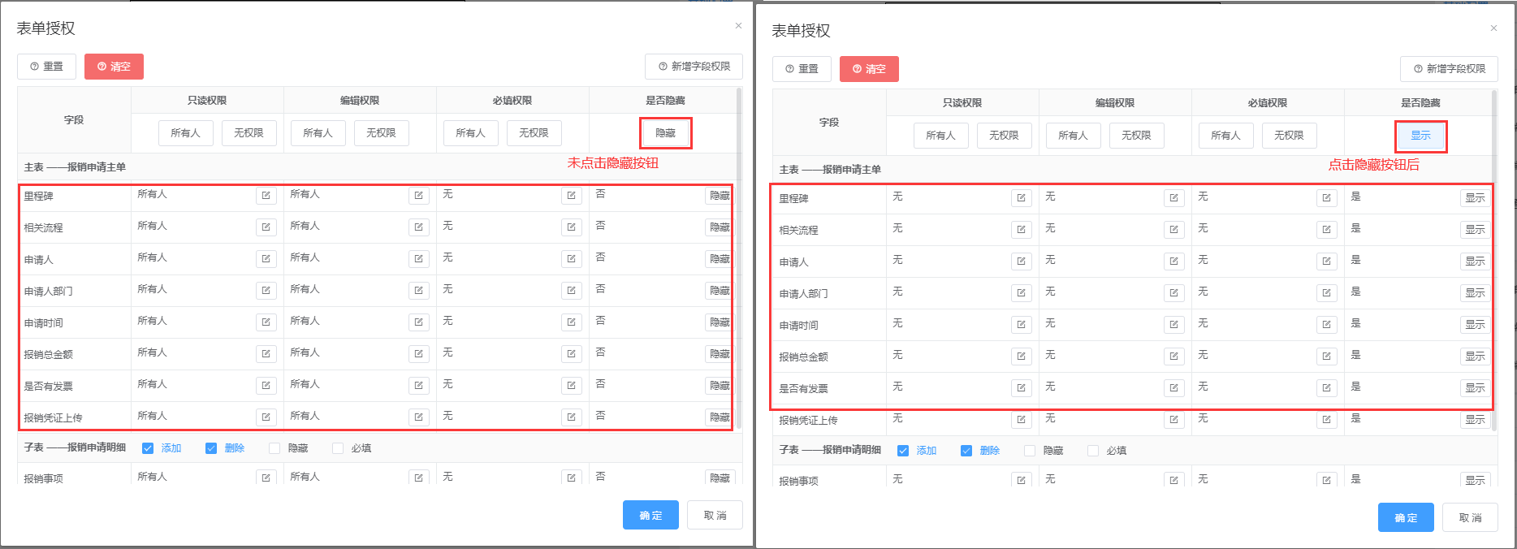Uncheck 添加 checkbox in left dialog
Screen dimensions: 1517x549
tap(148, 448)
